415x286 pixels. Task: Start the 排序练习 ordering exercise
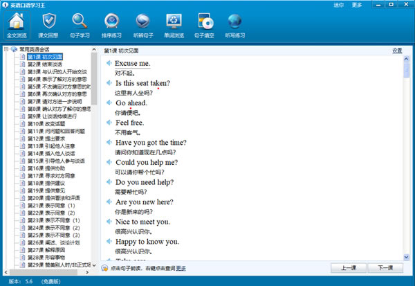111,24
